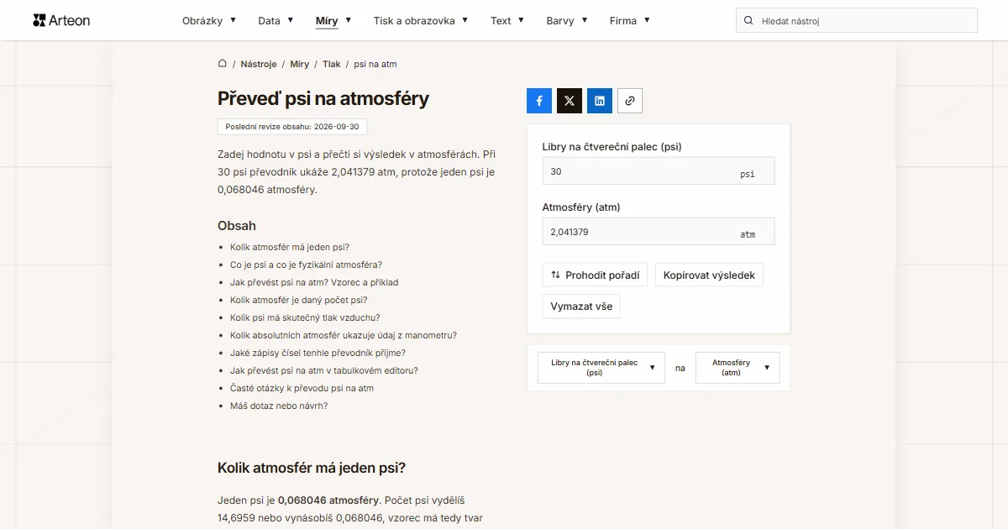Share page on X (Twitter)
The width and height of the screenshot is (1008, 529).
(x=570, y=101)
